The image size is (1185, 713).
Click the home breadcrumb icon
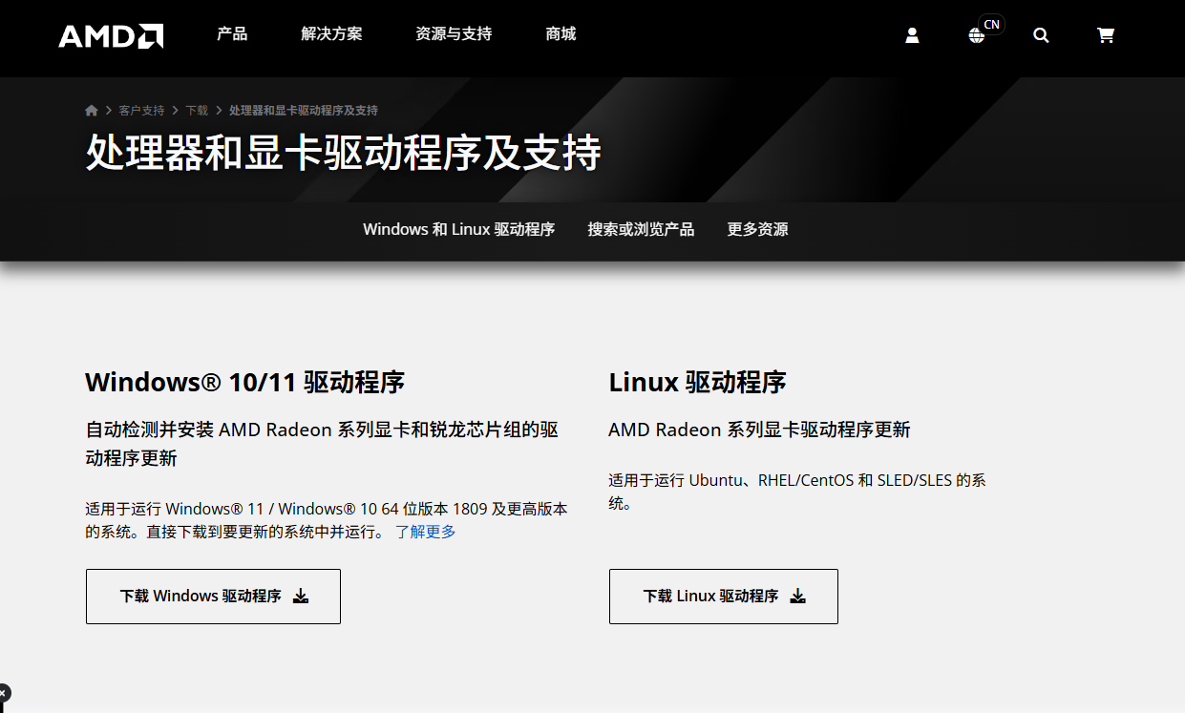tap(92, 111)
